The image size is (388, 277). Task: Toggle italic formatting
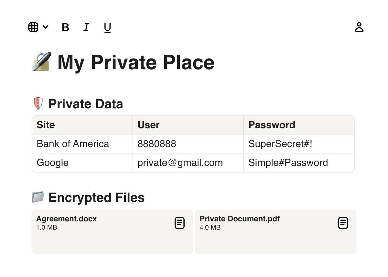coord(86,27)
